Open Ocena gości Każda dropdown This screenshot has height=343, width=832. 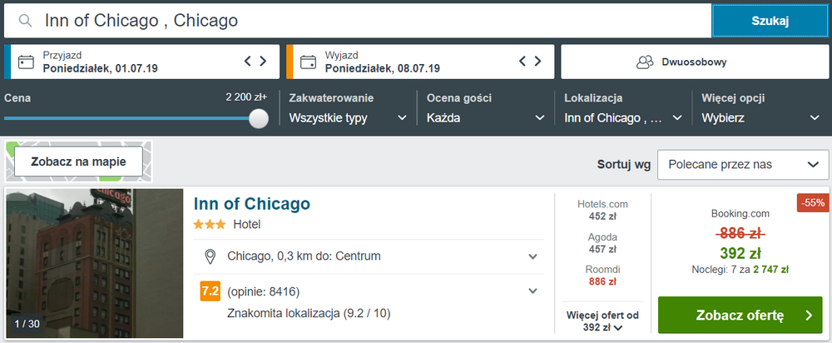pyautogui.click(x=486, y=118)
